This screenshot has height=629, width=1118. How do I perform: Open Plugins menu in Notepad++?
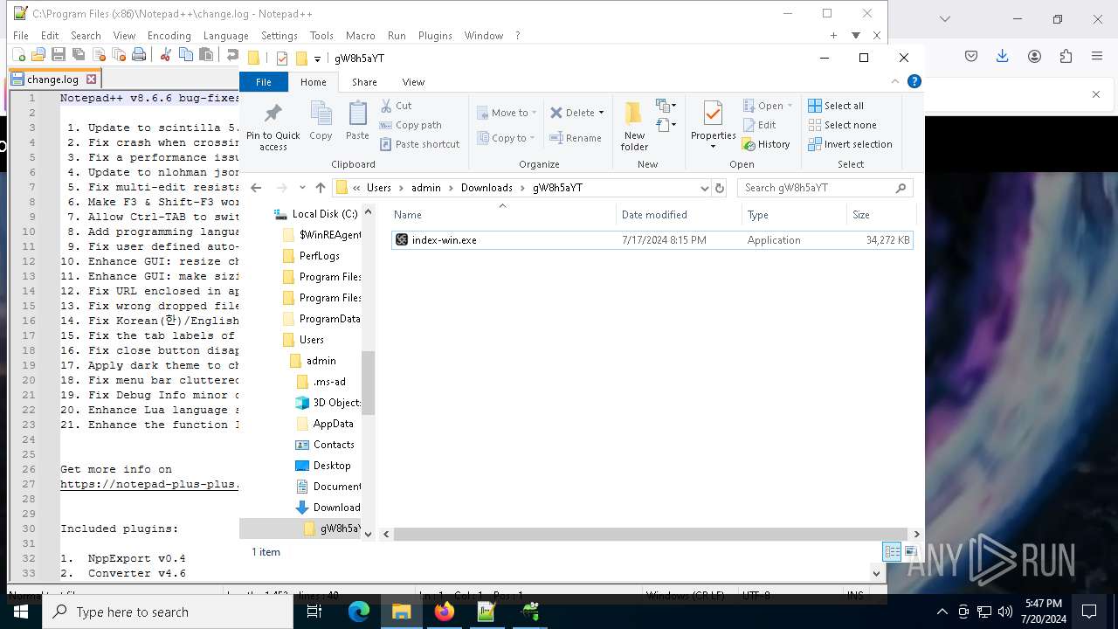tap(435, 36)
